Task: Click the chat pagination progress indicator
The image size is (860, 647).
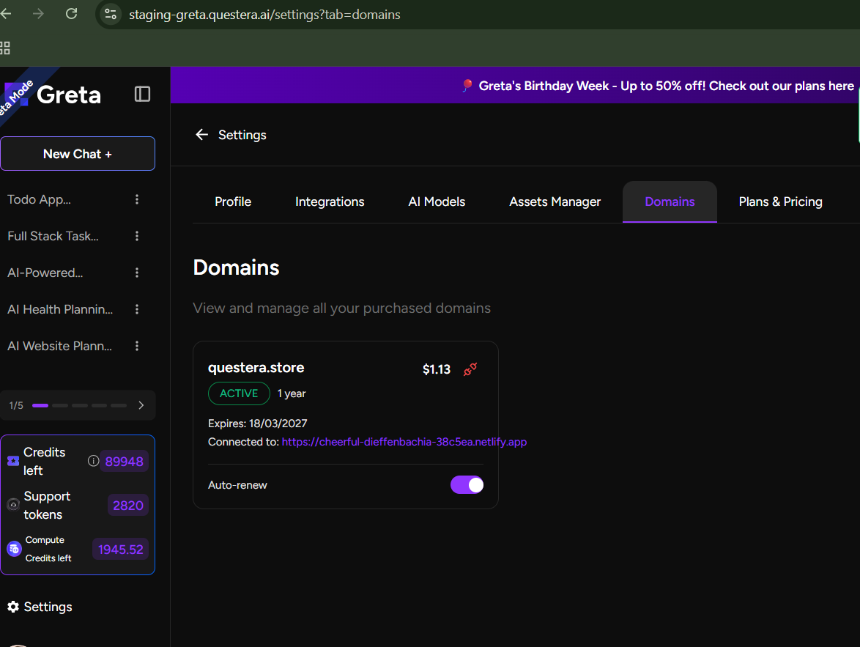Action: (80, 405)
